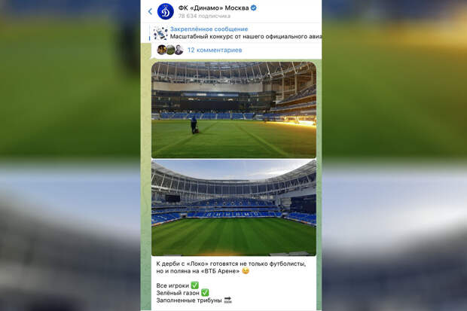Image resolution: width=467 pixels, height=311 pixels.
Task: Tap the green checkmark next to Все игроки
Action: 194,285
